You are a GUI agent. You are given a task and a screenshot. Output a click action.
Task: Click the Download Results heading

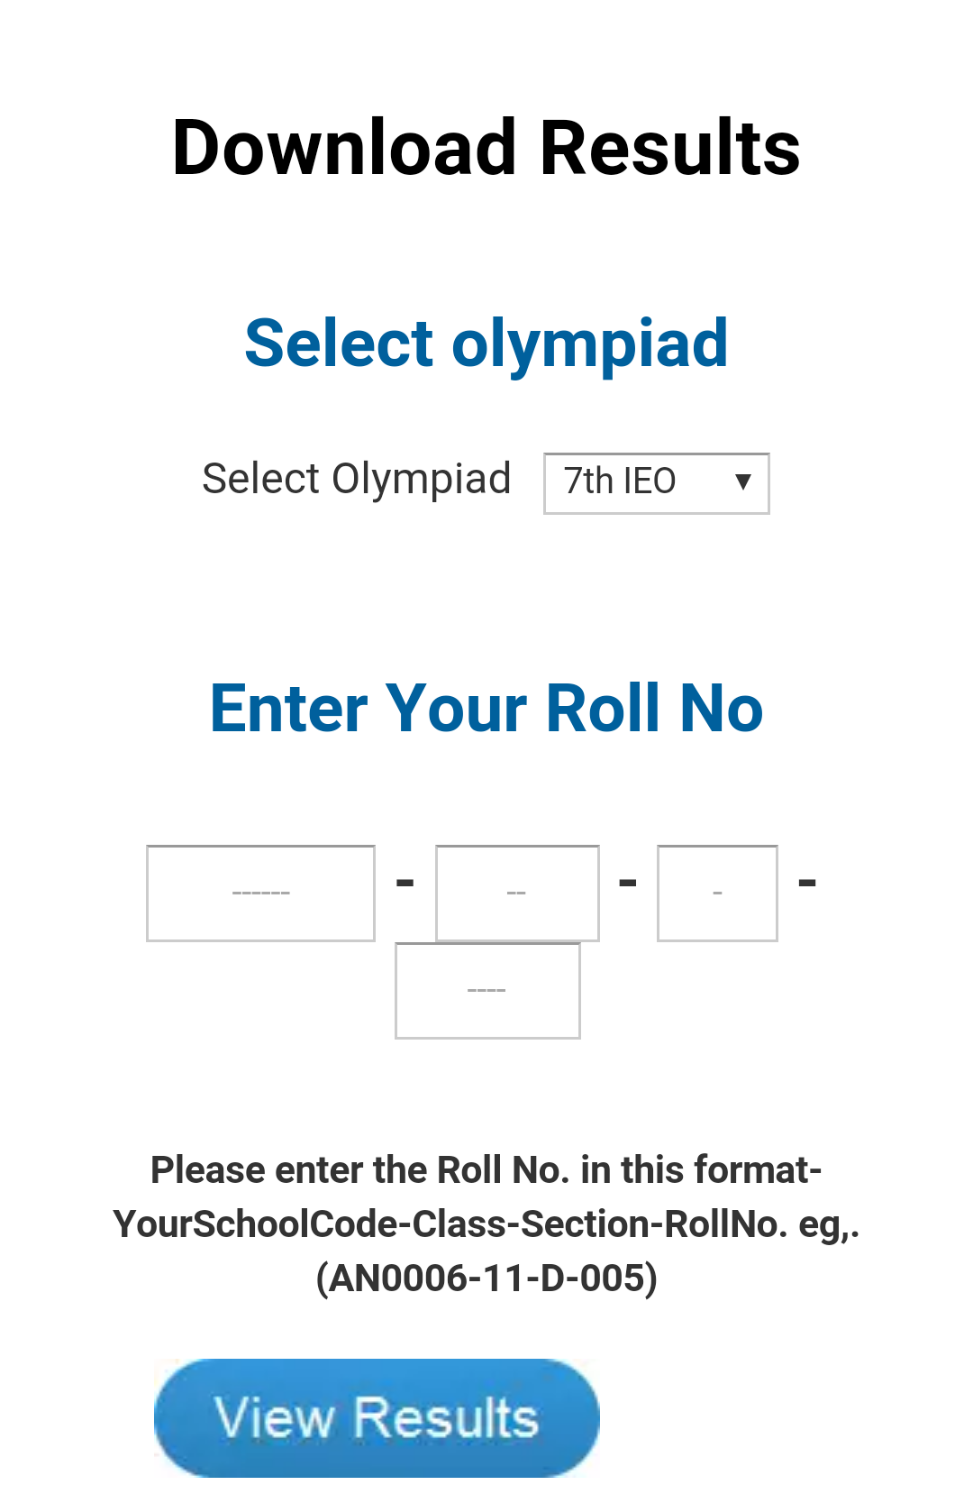pos(485,144)
